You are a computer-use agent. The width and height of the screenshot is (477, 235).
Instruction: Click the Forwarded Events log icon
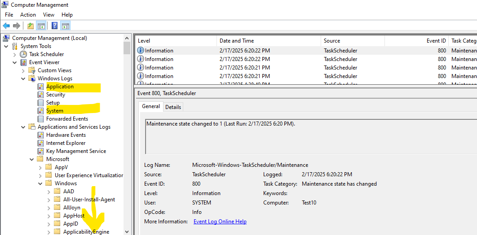tap(40, 119)
